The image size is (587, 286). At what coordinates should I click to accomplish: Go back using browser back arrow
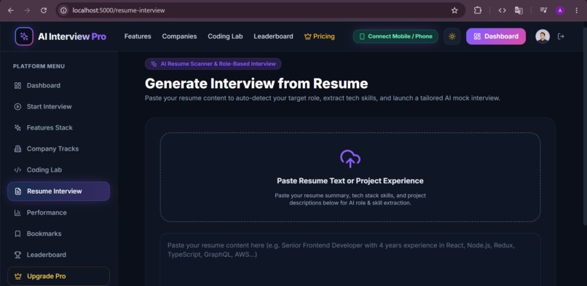point(10,10)
